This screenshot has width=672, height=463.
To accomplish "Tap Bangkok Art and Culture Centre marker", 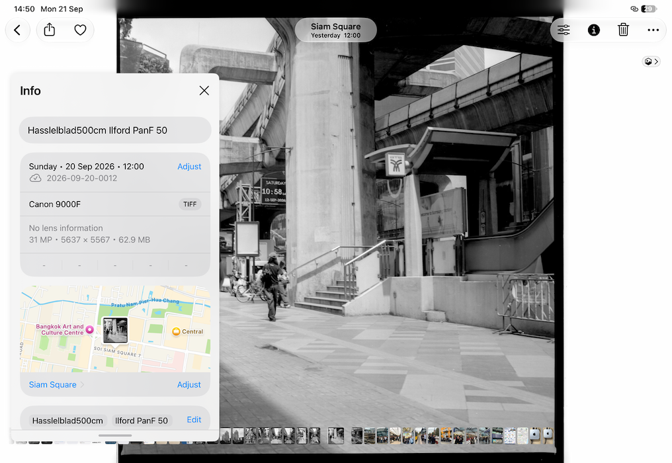I will pyautogui.click(x=89, y=329).
